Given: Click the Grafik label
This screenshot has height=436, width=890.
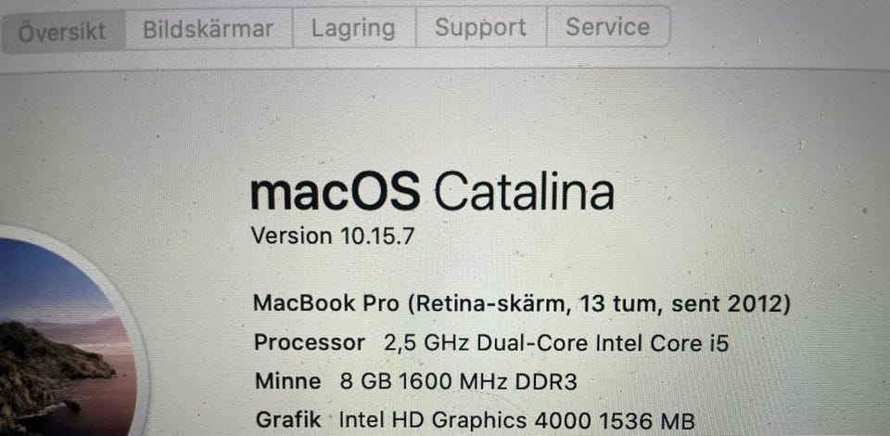Looking at the screenshot, I should point(287,420).
